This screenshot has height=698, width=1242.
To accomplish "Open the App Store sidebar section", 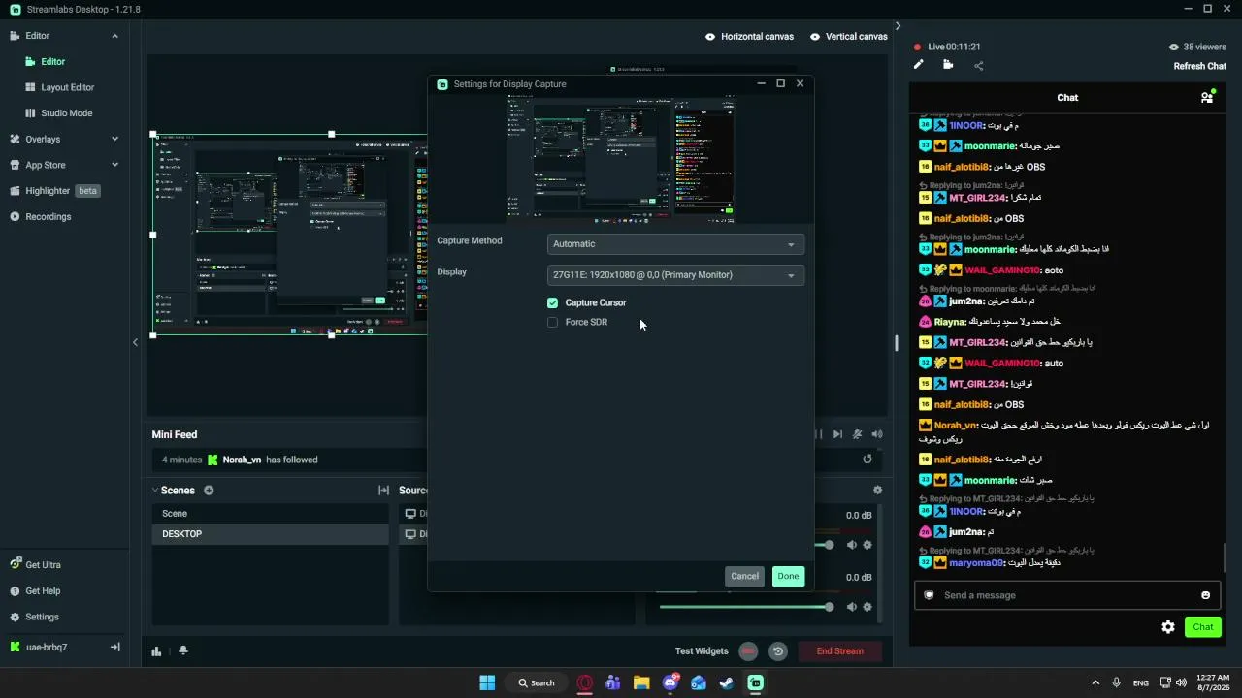I will [x=45, y=165].
